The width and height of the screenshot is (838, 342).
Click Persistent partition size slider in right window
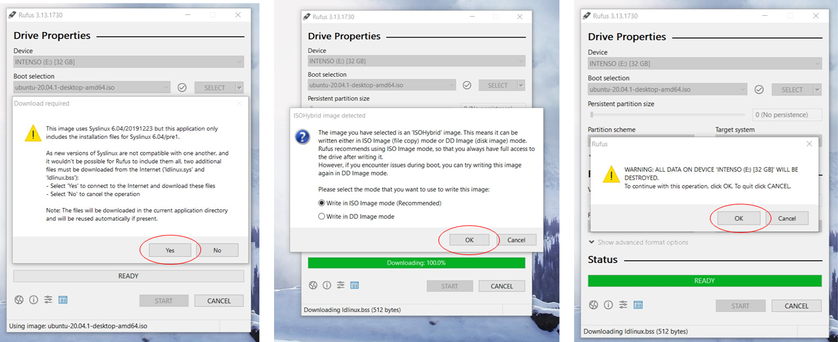click(x=667, y=115)
